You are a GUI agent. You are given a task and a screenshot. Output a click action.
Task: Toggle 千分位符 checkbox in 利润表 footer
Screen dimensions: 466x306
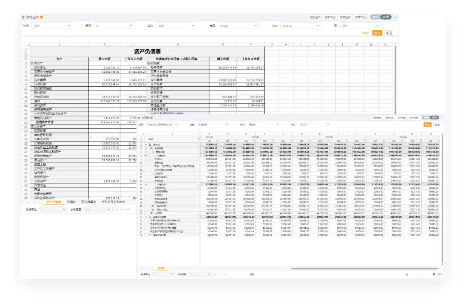pos(215,274)
